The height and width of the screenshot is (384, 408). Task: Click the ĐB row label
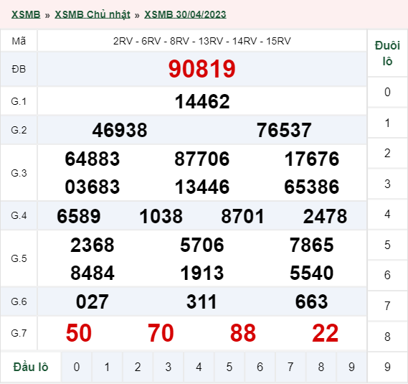(x=19, y=70)
